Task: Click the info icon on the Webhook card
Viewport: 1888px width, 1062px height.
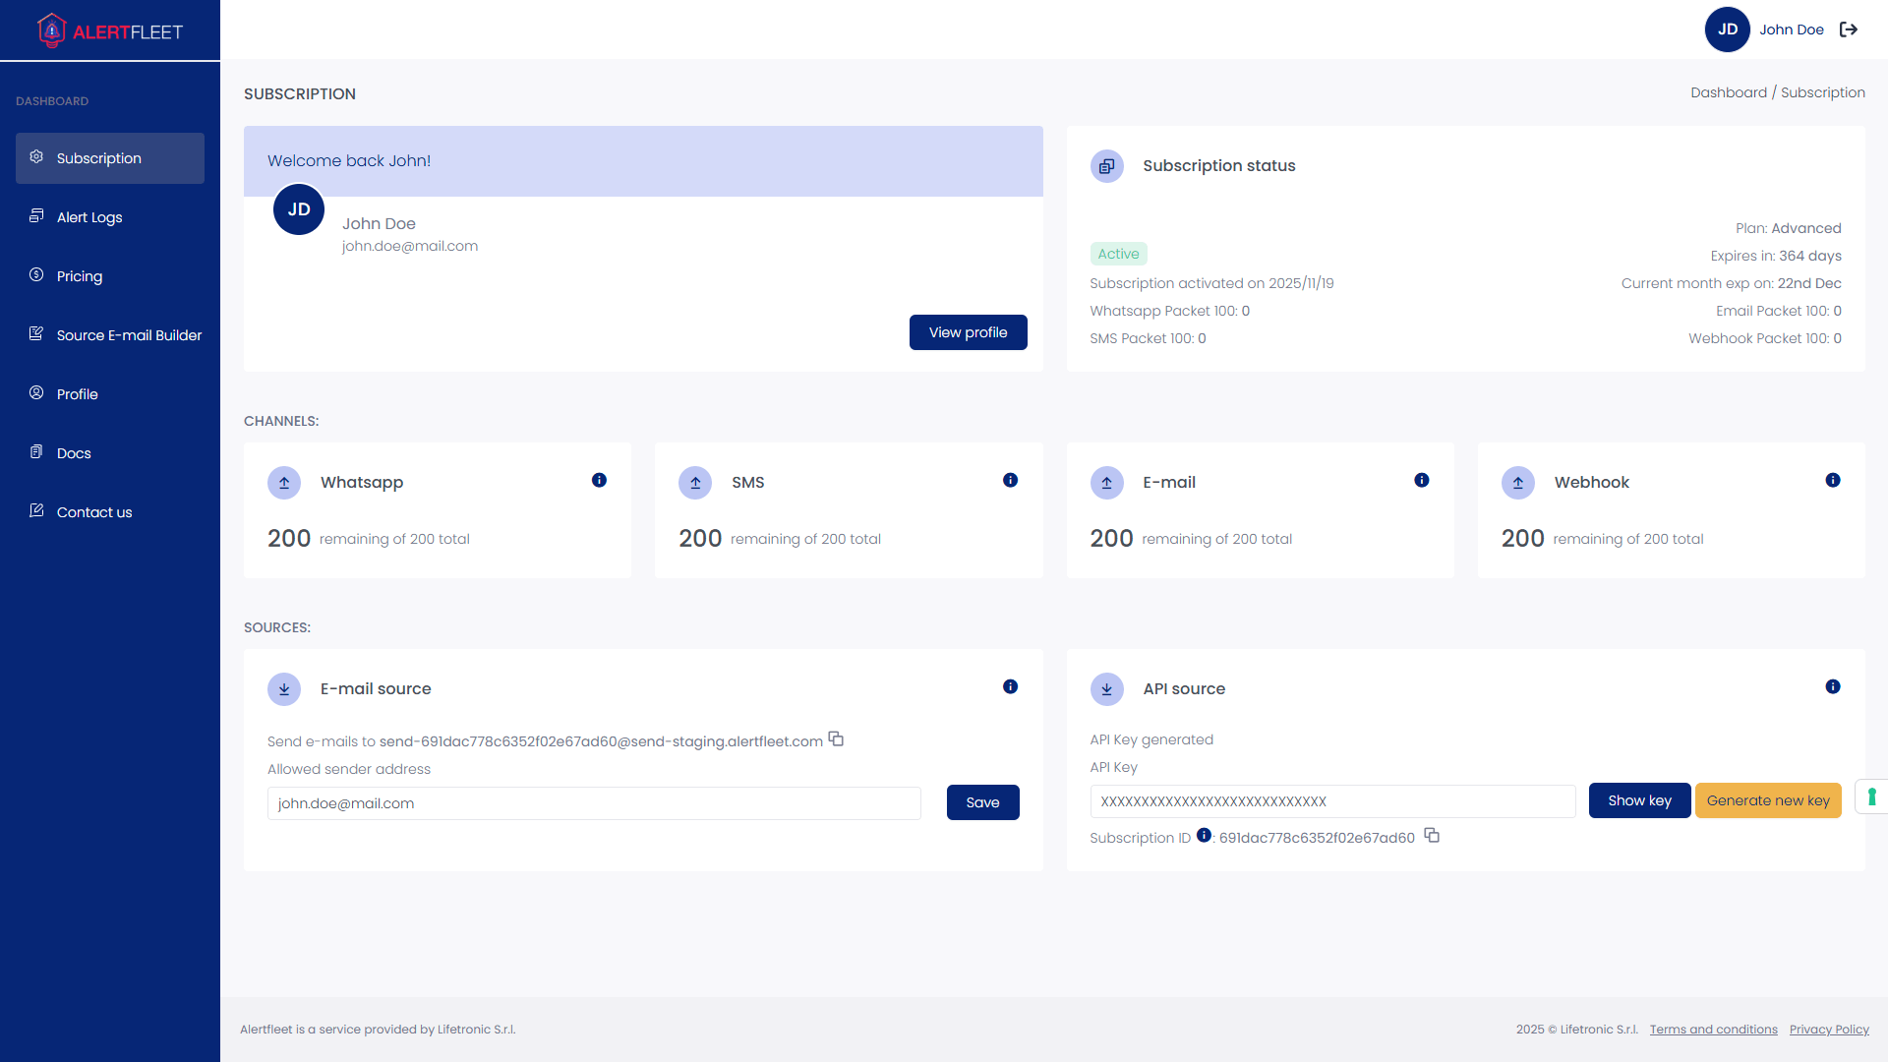Action: [x=1832, y=480]
